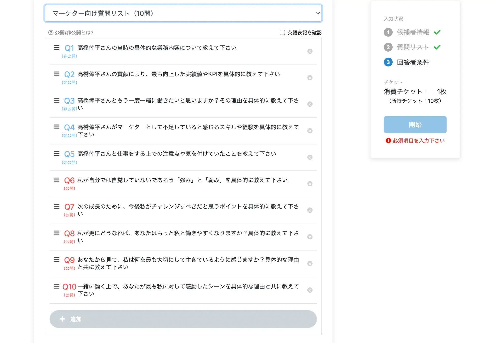The width and height of the screenshot is (495, 343).
Task: Open the 公開/非公開とは? help link
Action: click(74, 33)
